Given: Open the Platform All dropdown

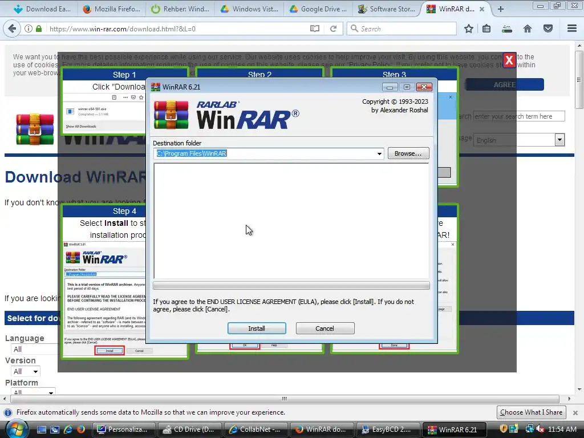Looking at the screenshot, I should (33, 391).
